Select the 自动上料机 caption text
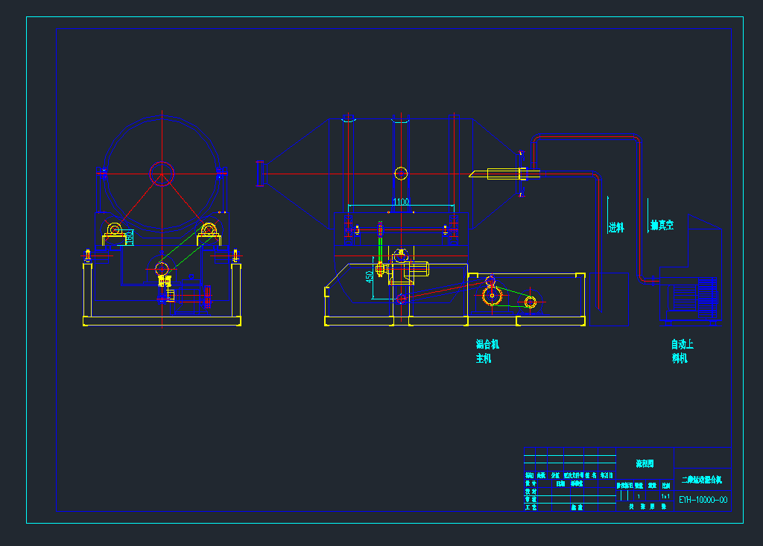Viewport: 763px width, 546px height. [682, 352]
